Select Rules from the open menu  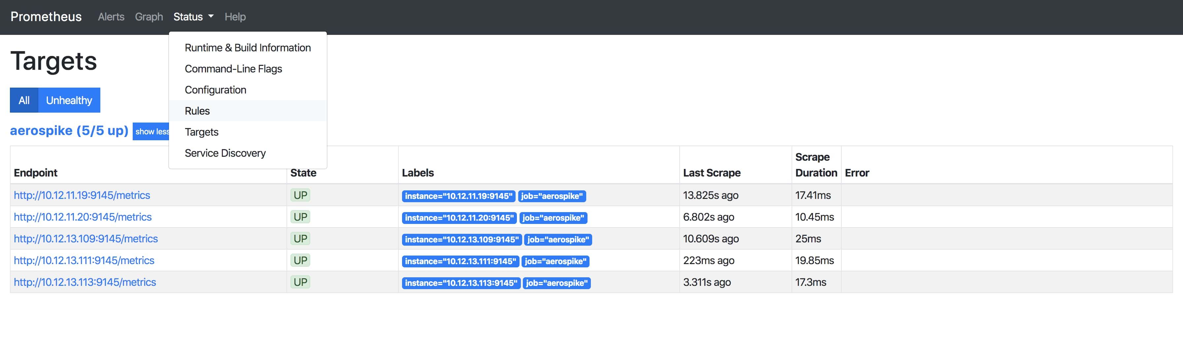click(197, 110)
